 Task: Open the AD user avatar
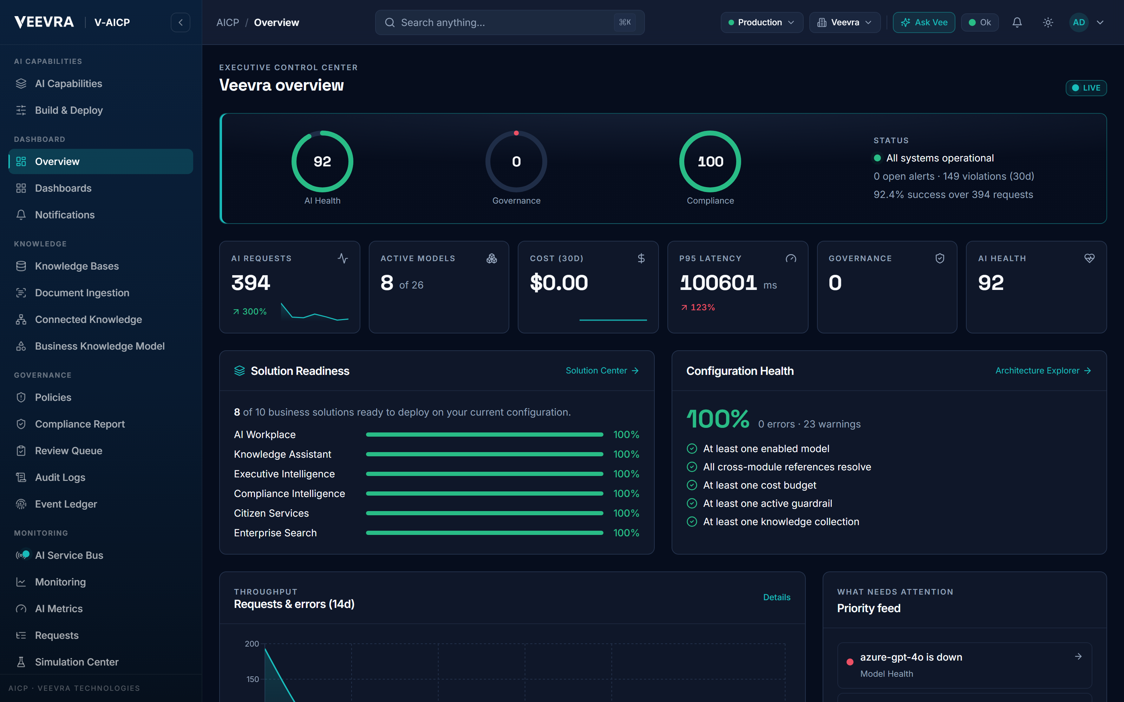pyautogui.click(x=1078, y=22)
